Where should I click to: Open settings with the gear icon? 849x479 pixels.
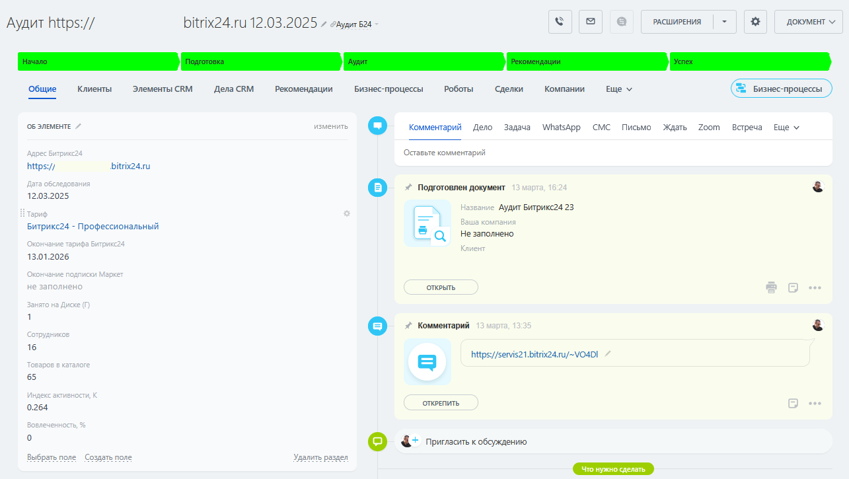755,21
